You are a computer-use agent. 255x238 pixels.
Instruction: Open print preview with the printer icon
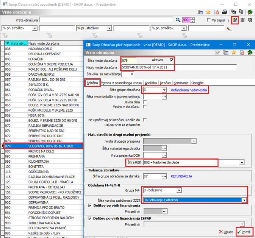(224, 12)
